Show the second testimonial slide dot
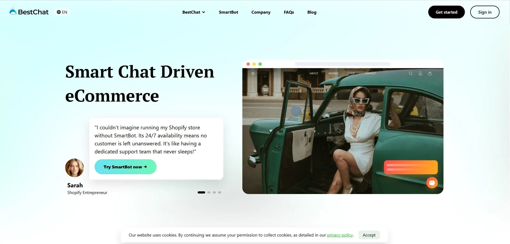The image size is (510, 244). coord(209,192)
